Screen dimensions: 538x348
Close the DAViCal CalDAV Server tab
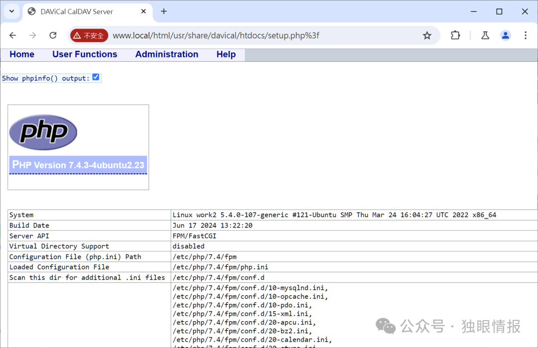(143, 11)
